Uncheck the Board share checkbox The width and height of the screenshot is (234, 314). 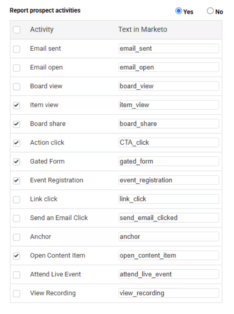point(17,124)
